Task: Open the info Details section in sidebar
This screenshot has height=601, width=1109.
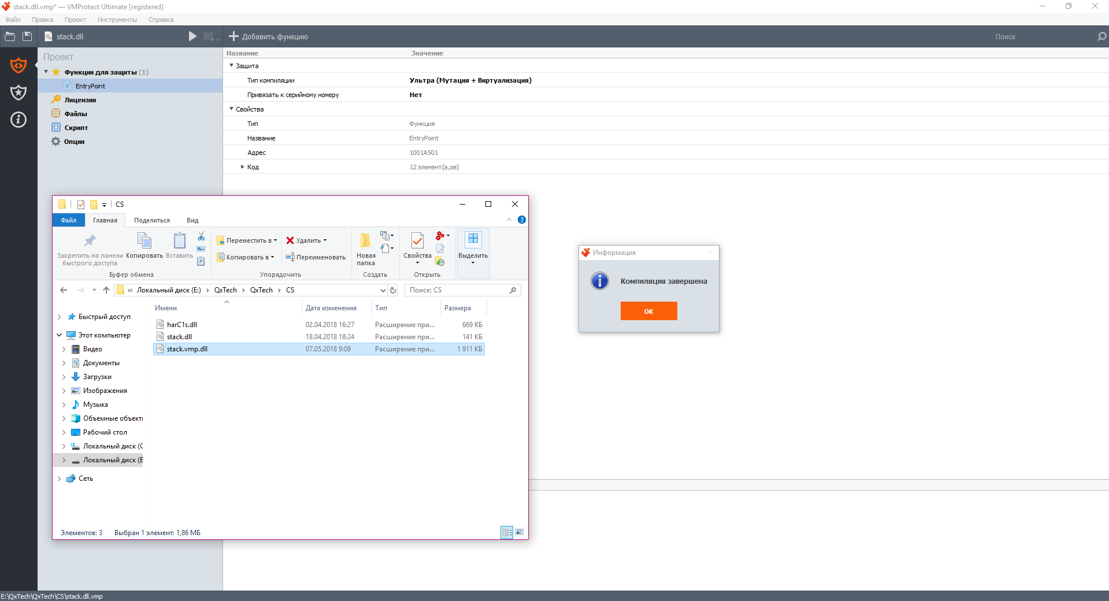Action: (x=18, y=120)
